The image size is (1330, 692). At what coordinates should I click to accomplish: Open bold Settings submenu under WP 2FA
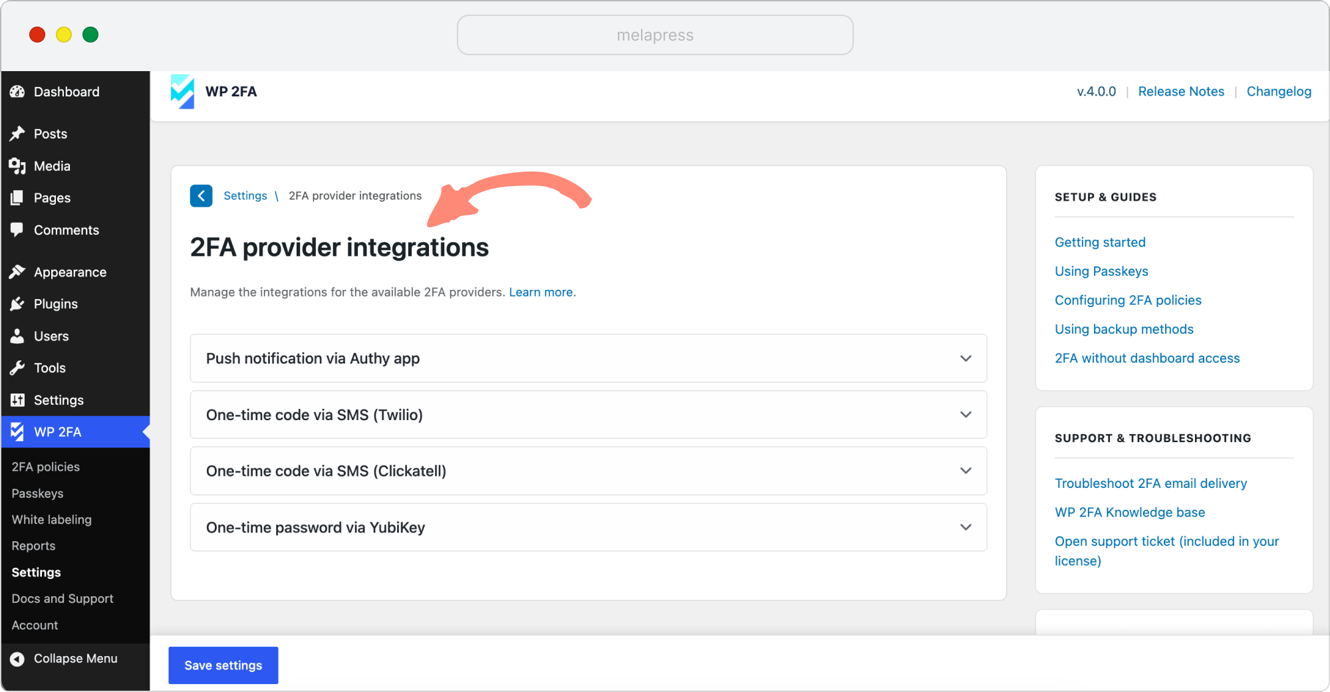coord(36,572)
